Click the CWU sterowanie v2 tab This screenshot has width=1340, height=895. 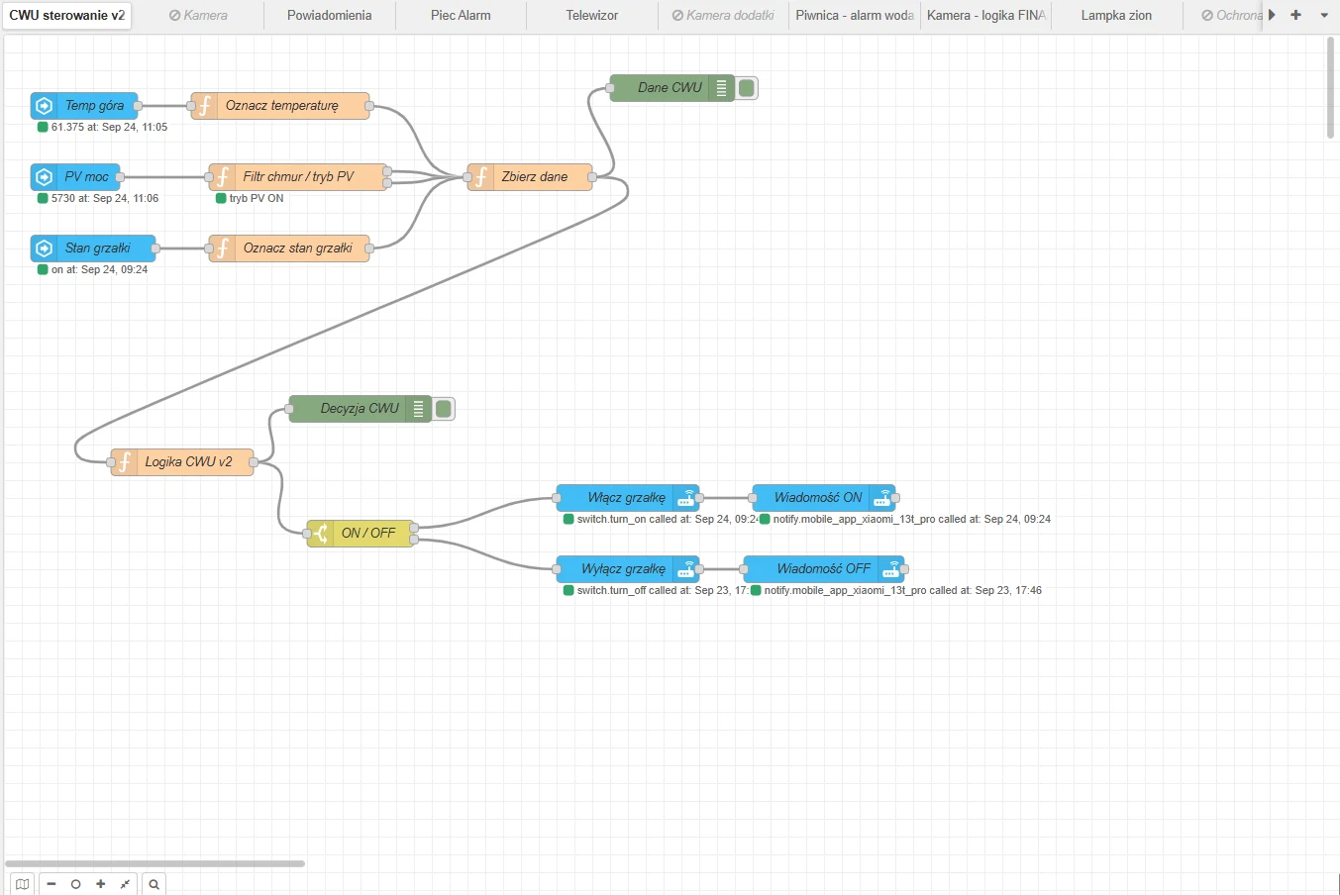coord(67,16)
